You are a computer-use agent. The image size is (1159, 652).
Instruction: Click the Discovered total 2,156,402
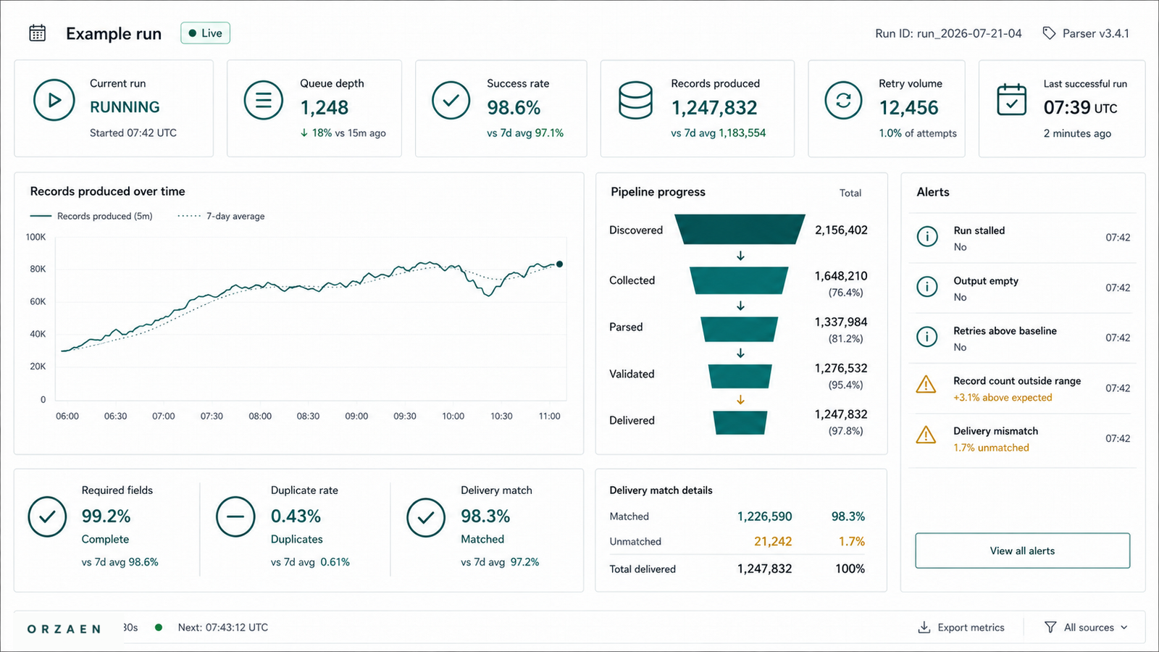(x=841, y=230)
